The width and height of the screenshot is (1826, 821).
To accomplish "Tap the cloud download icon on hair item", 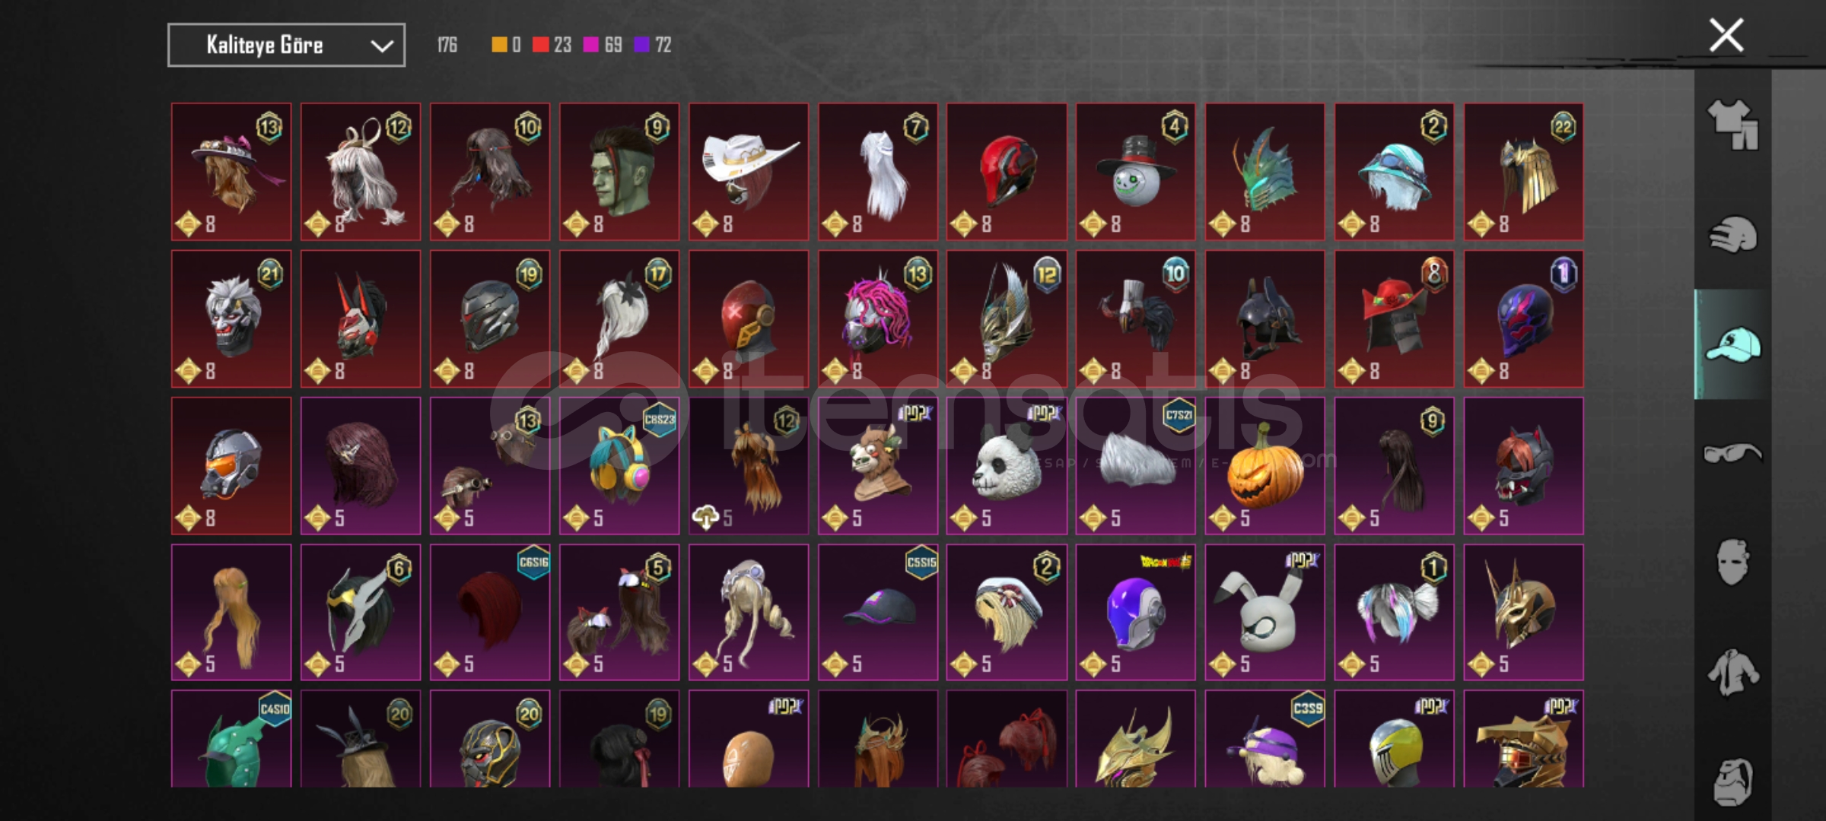I will 705,518.
